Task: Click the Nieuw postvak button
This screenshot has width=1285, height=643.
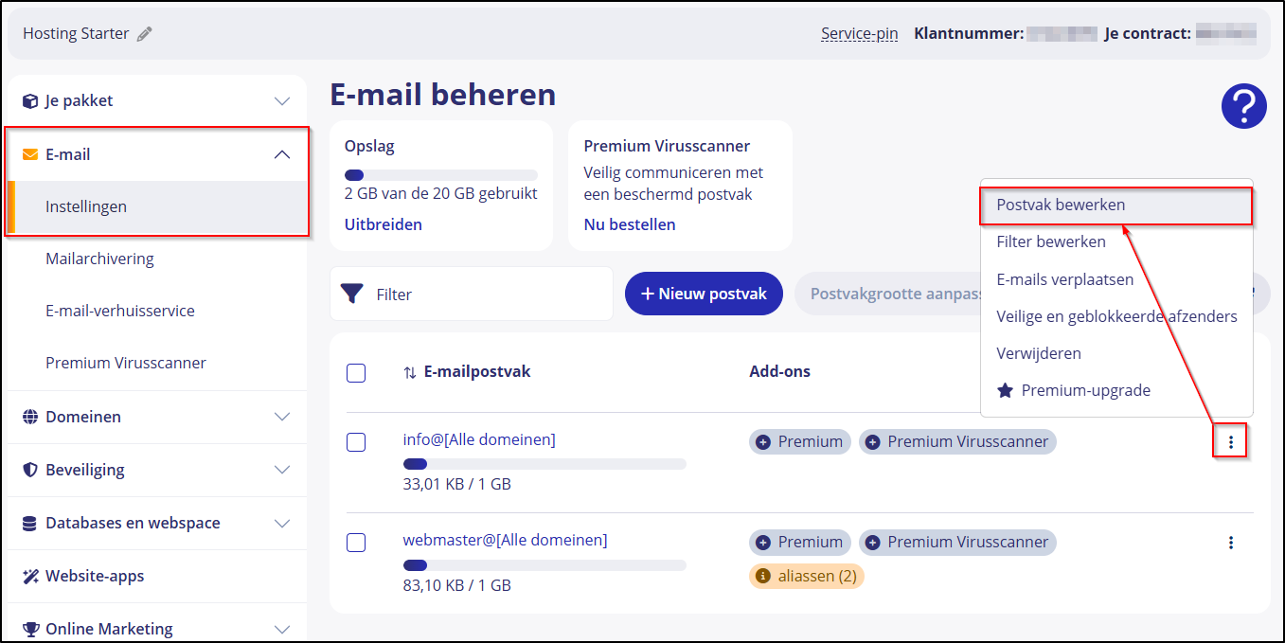Action: click(704, 294)
